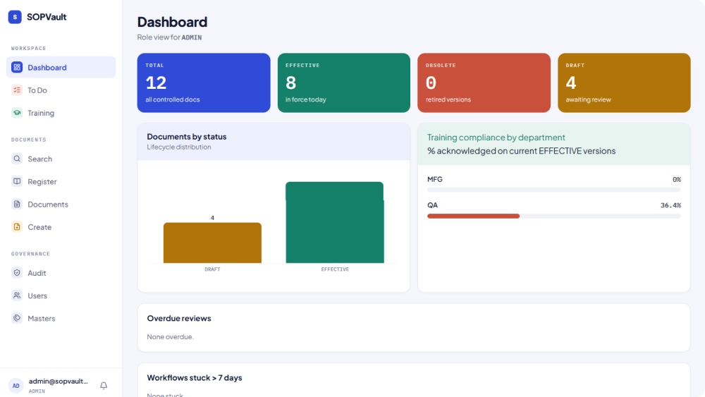
Task: Click the 'Lifecycle distribution' subtitle
Action: 179,147
